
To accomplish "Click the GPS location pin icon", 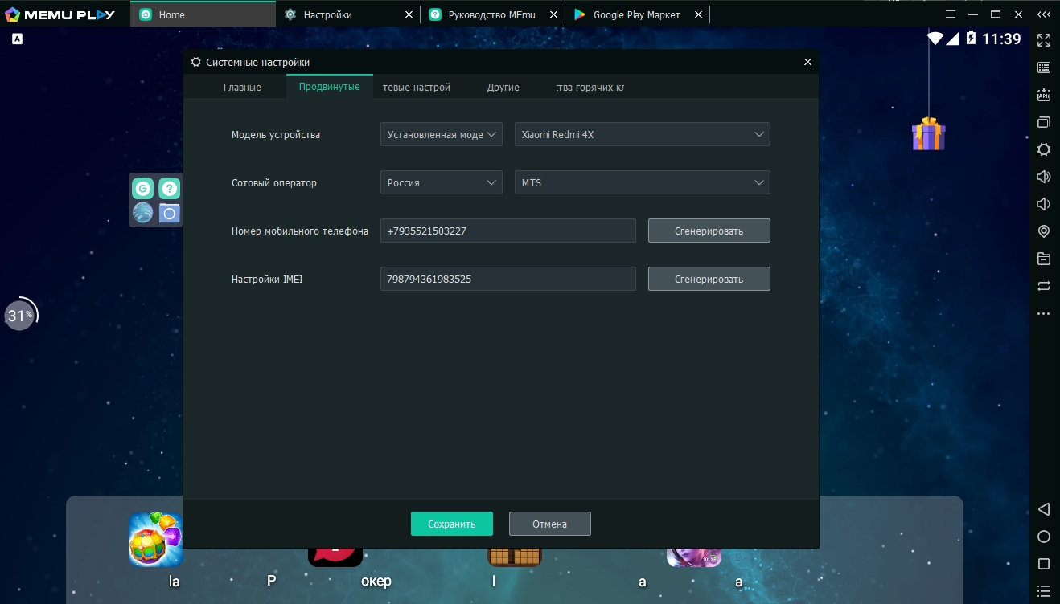I will tap(1044, 231).
